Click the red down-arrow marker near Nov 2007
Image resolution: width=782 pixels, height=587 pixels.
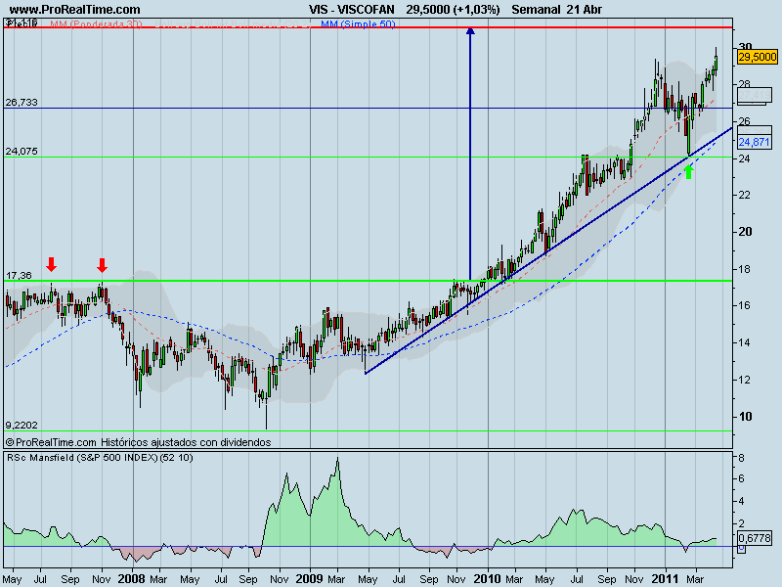[x=103, y=265]
